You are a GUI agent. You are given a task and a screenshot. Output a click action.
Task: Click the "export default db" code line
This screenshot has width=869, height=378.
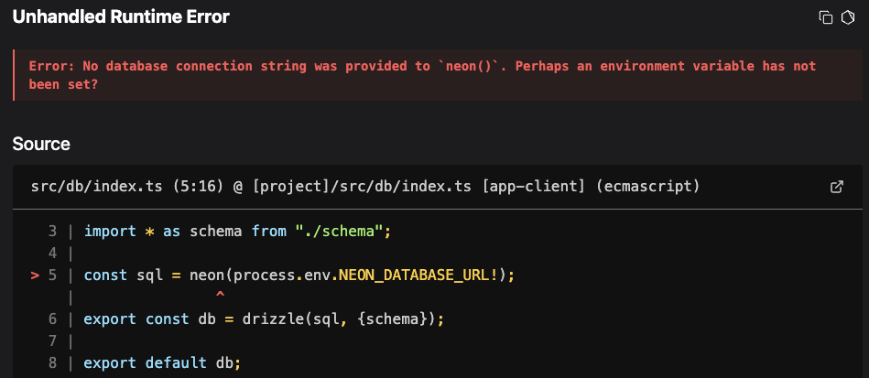(x=161, y=363)
